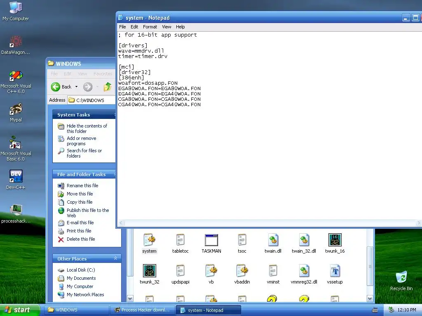Viewport: 422px width, 316px height.
Task: Open My Computer desktop icon
Action: [x=16, y=11]
